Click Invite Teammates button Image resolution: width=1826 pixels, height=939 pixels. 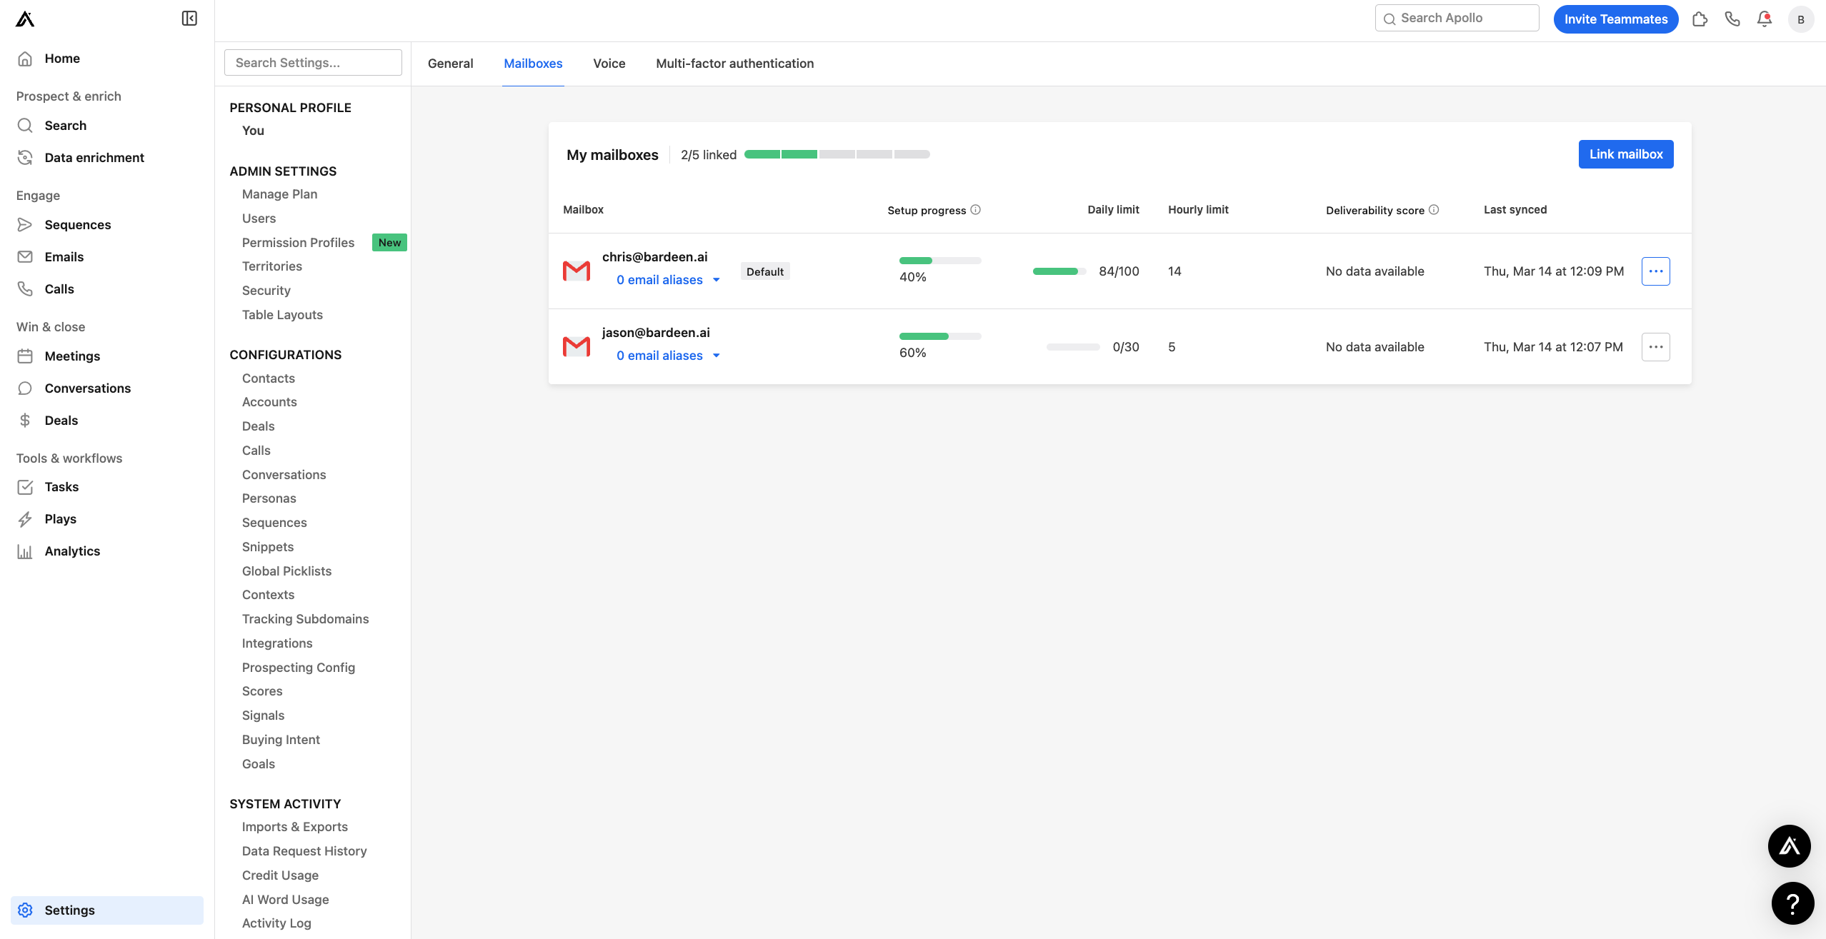1615,19
